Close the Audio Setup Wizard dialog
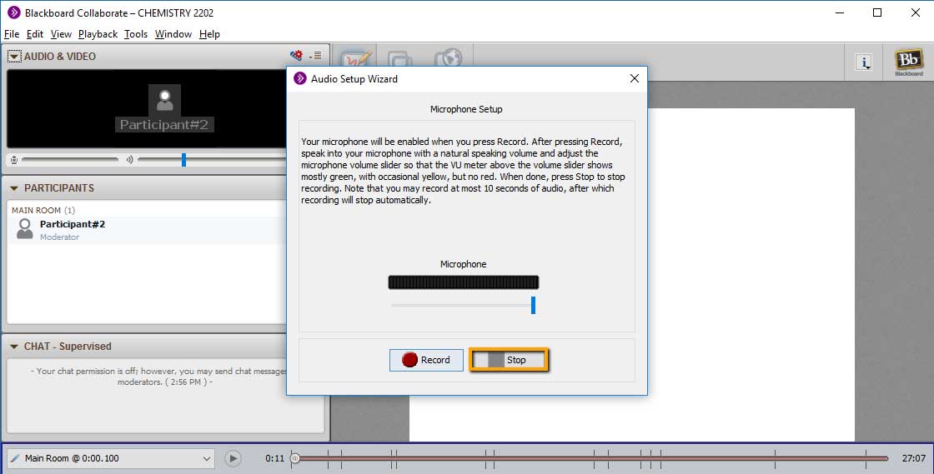Viewport: 934px width, 474px height. (635, 78)
